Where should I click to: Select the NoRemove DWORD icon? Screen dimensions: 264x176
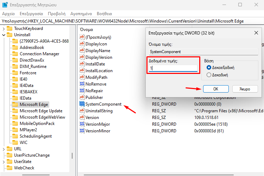click(82, 84)
